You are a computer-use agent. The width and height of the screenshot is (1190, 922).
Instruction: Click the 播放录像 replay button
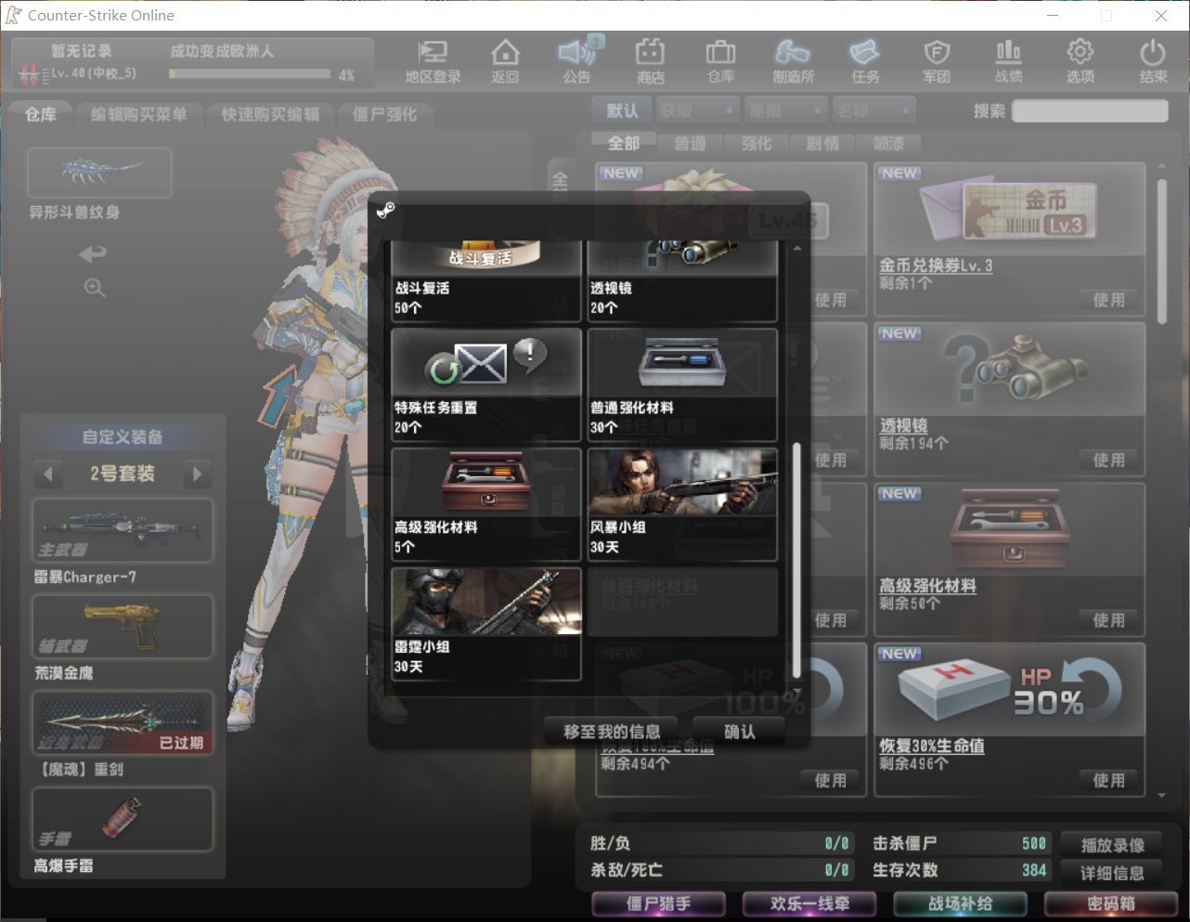(x=1113, y=845)
